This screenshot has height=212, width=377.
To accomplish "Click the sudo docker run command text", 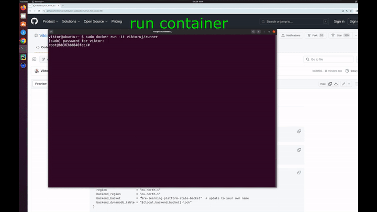I will 121,37.
